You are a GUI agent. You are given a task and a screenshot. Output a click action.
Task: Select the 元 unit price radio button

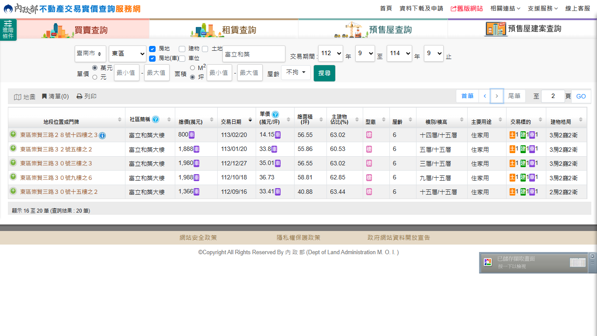point(95,77)
